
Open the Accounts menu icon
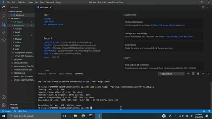pos(4,97)
